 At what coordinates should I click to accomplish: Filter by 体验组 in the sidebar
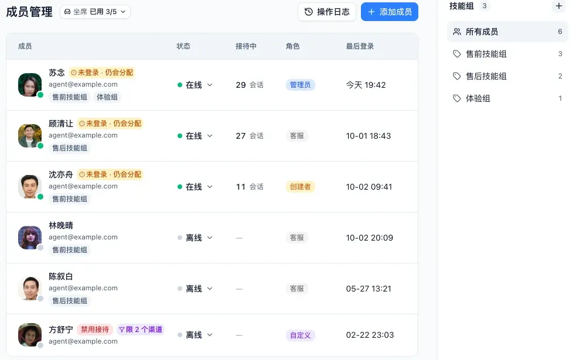pos(507,98)
